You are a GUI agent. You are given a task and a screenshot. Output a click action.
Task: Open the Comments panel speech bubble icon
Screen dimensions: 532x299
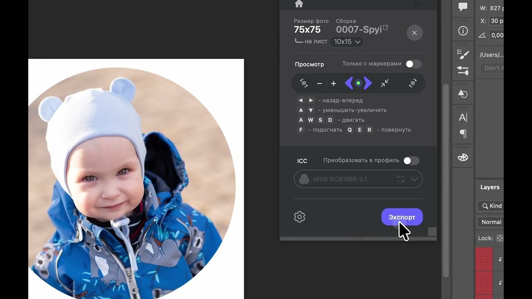tap(463, 7)
